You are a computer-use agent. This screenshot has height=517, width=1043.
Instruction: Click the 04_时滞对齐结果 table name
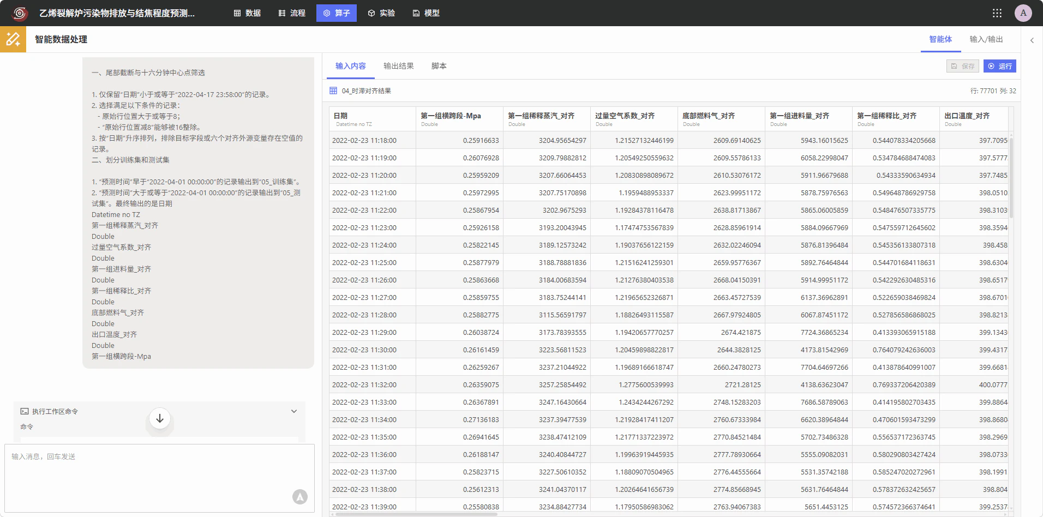point(367,91)
